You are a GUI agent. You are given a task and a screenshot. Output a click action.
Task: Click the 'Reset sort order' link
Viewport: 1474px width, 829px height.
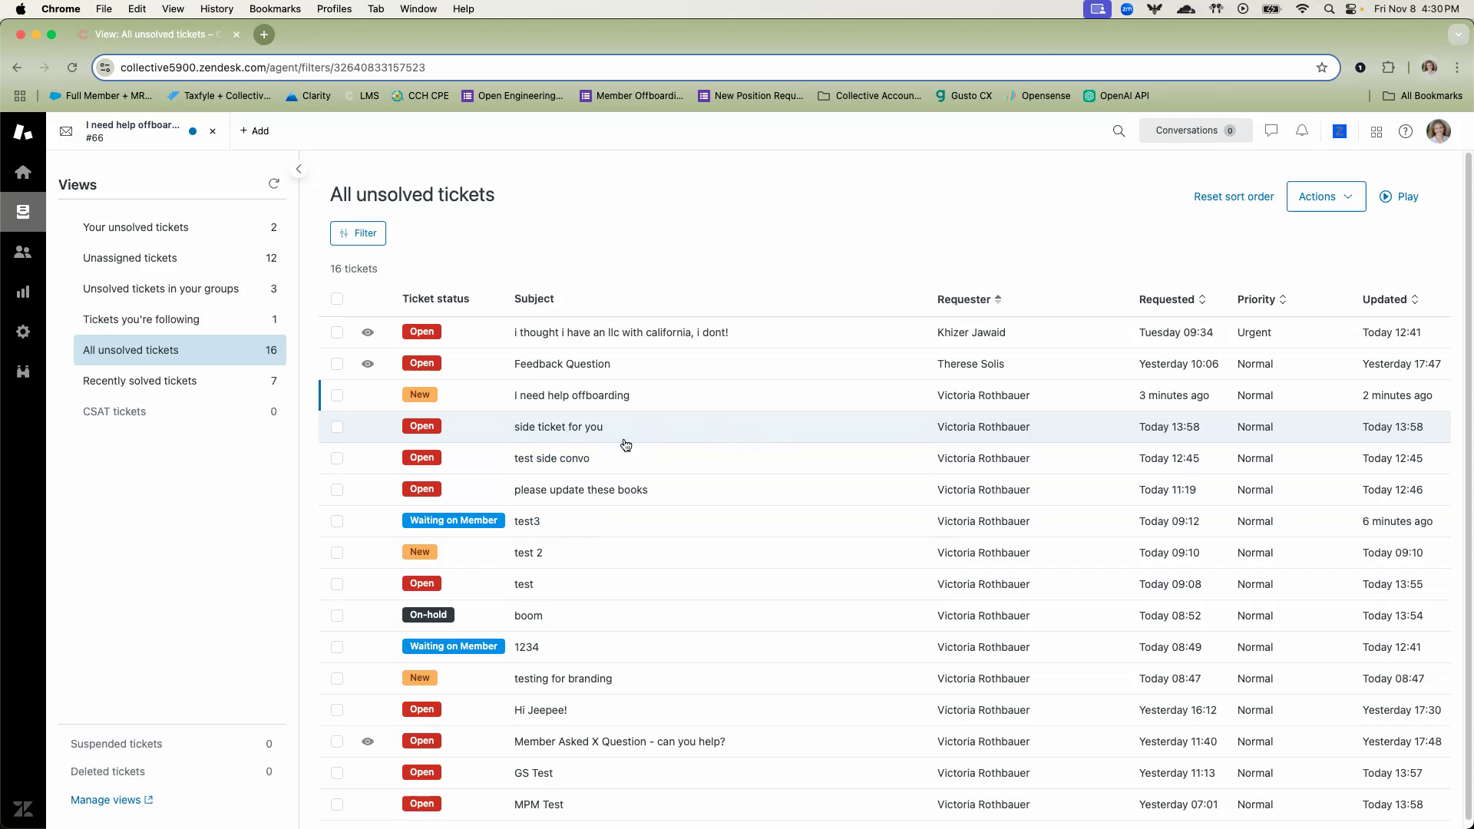[1234, 197]
